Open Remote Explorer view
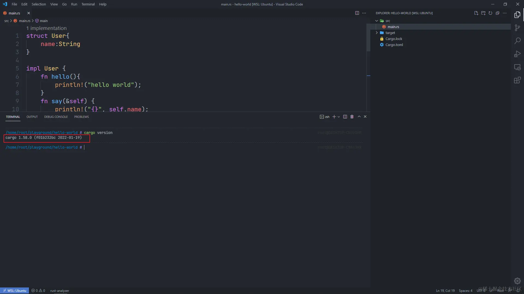Viewport: 524px width, 294px height. [x=517, y=67]
